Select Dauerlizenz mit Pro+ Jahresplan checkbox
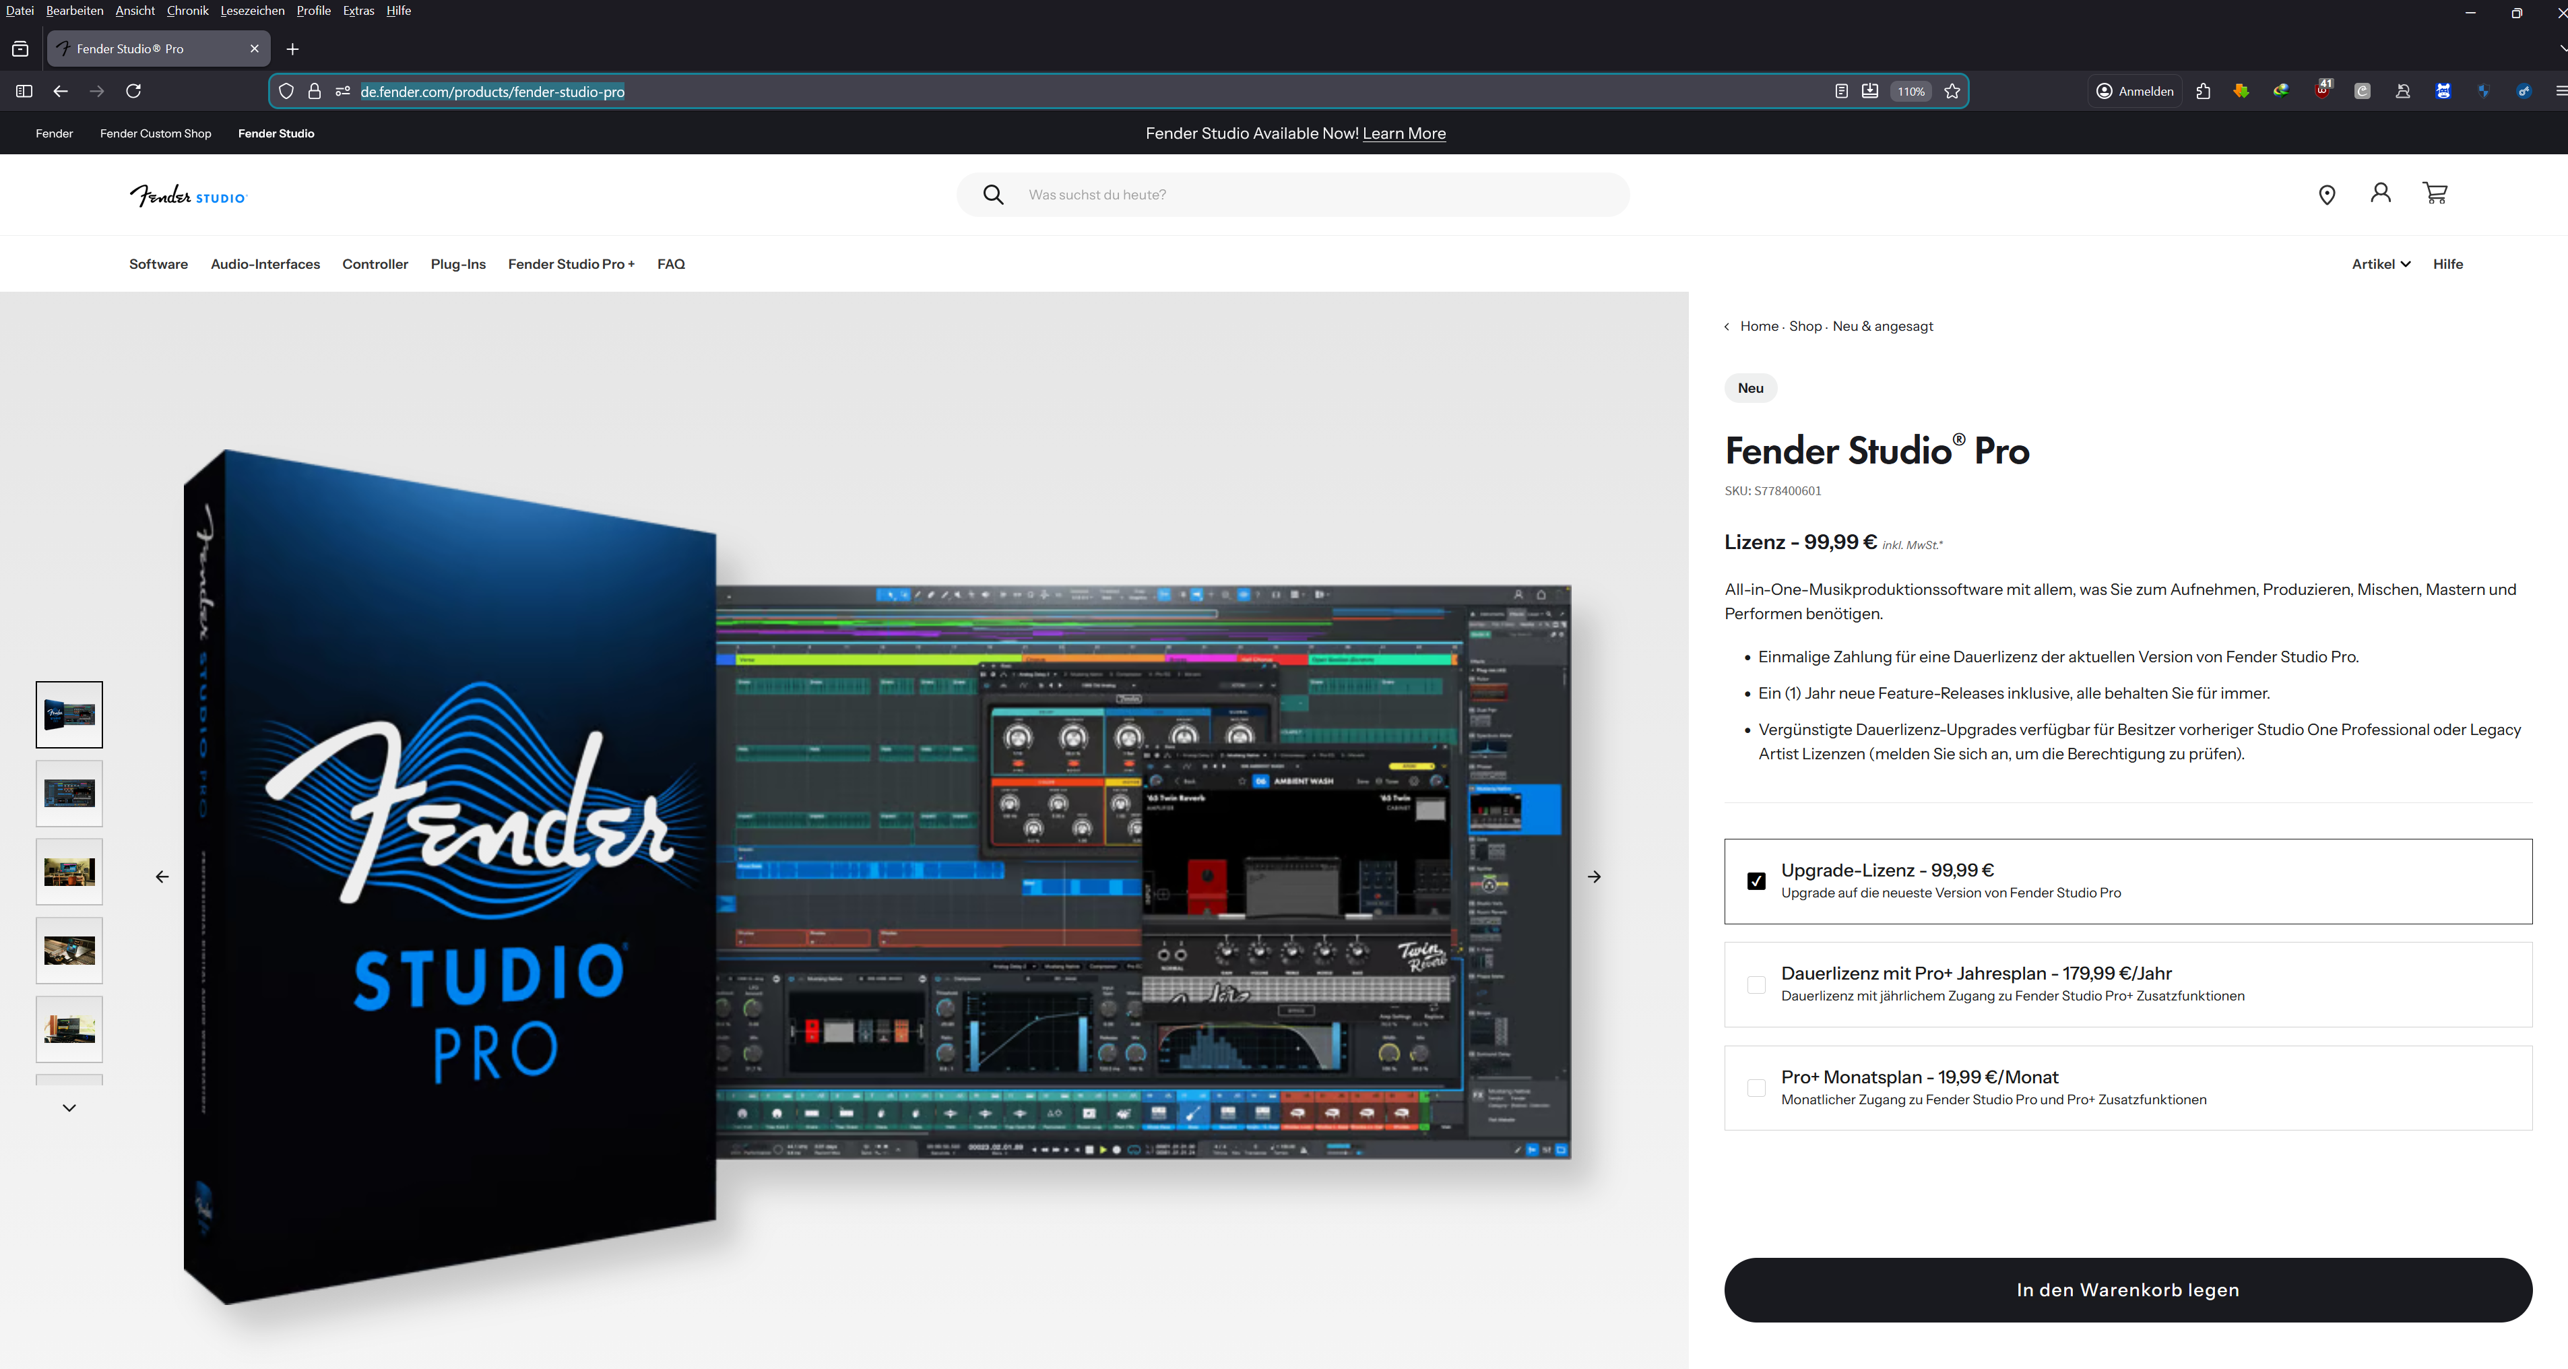This screenshot has height=1369, width=2568. pyautogui.click(x=1756, y=984)
